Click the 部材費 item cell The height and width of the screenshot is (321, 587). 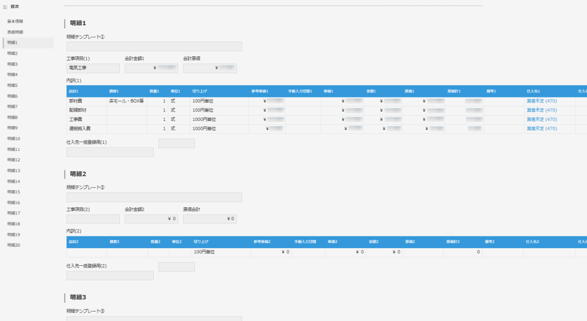[86, 101]
